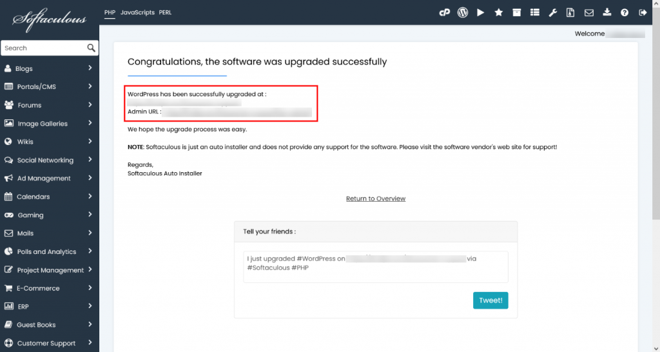Click the E-Commerce cart icon
The width and height of the screenshot is (660, 352).
click(x=8, y=288)
